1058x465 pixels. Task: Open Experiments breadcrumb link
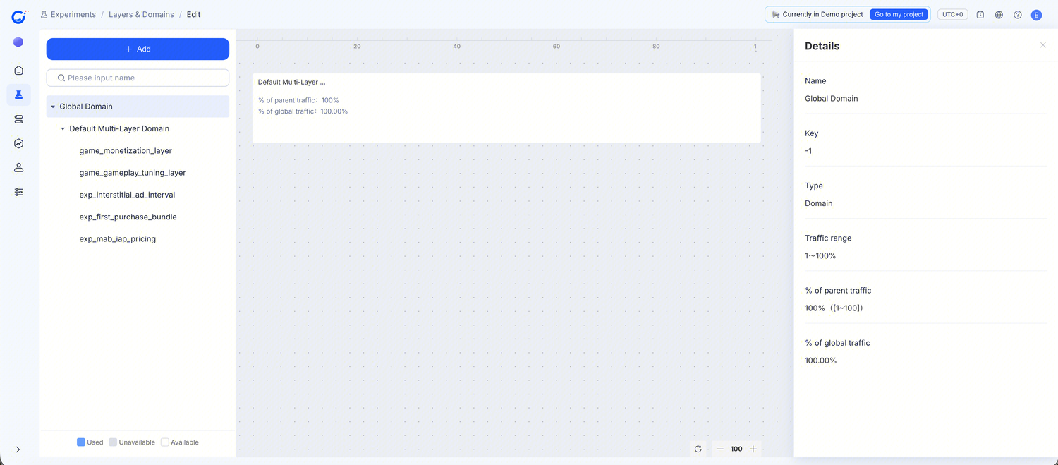point(68,14)
